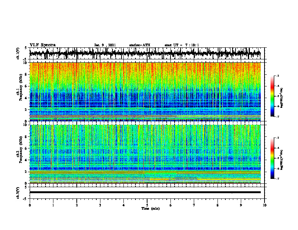Click ch.2 color bar log(PSD) unit label

tap(282, 160)
